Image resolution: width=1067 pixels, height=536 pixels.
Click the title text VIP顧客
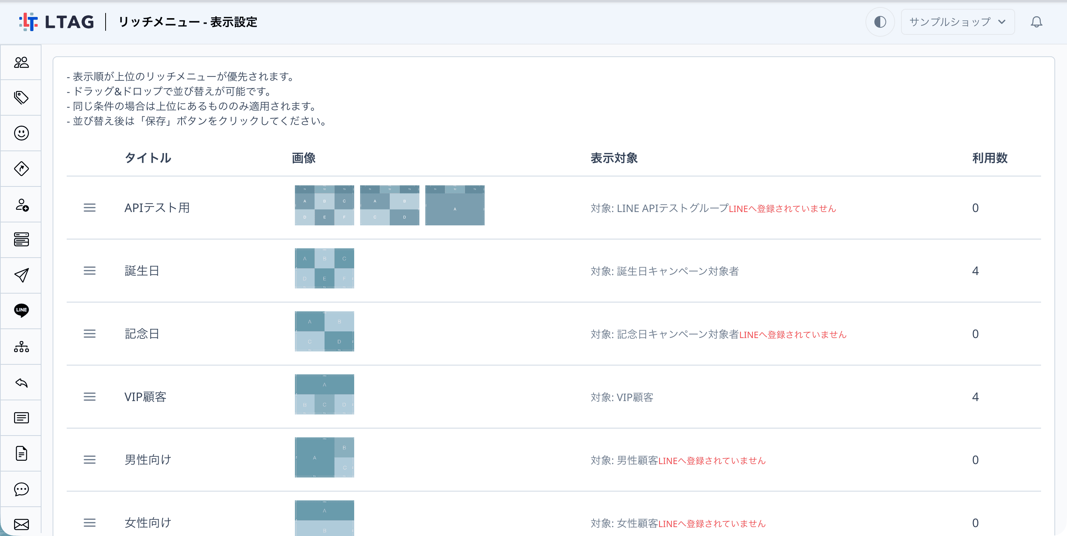coord(145,397)
